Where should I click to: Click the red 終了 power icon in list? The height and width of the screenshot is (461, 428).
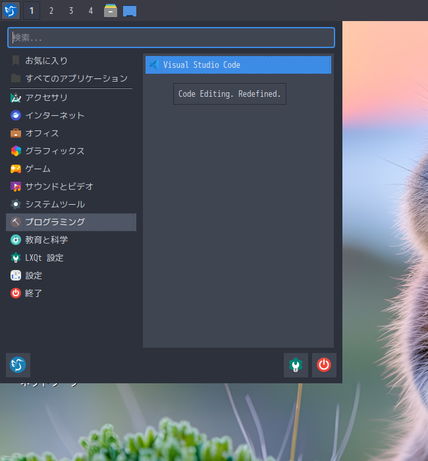(16, 293)
